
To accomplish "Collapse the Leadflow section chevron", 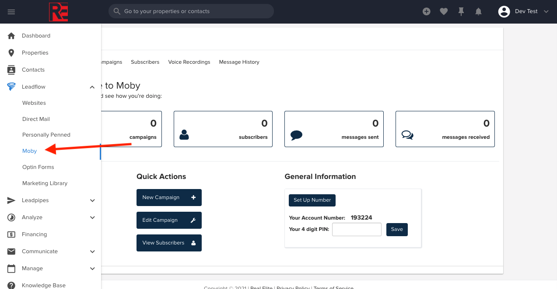I will 92,87.
